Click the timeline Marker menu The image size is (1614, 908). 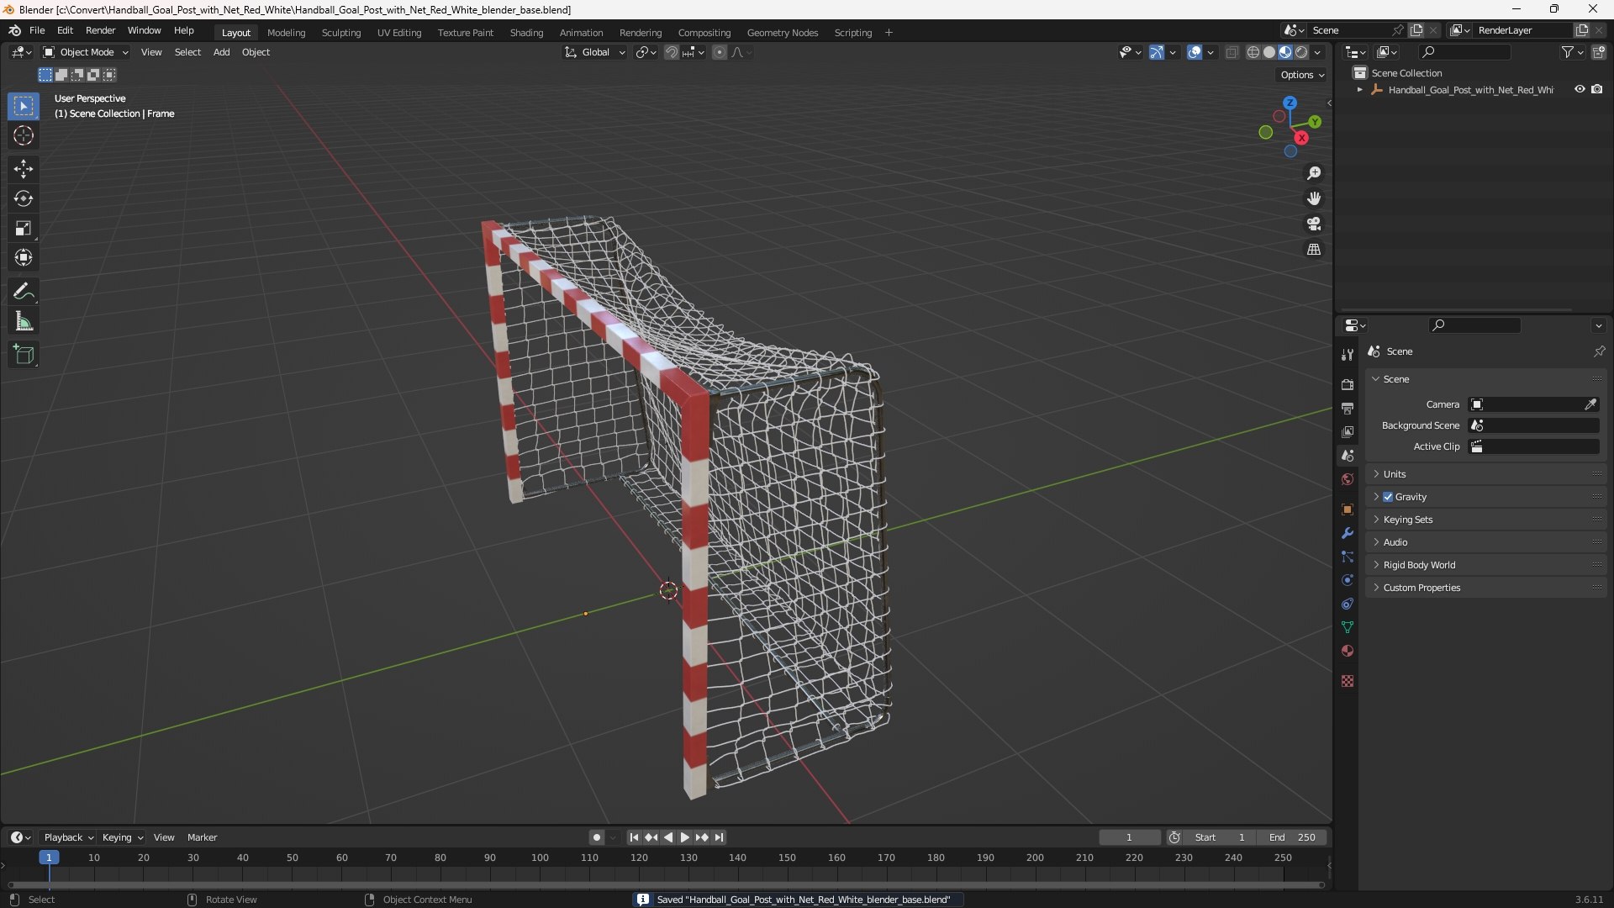202,837
